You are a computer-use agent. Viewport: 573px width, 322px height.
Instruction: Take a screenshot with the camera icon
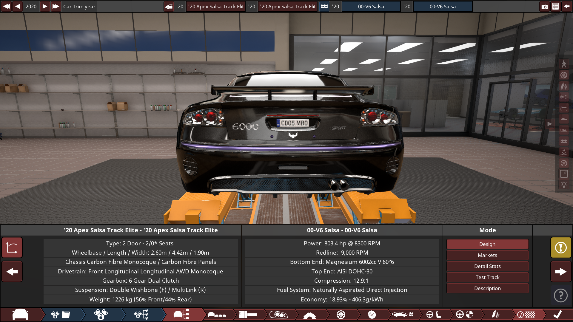(x=544, y=7)
